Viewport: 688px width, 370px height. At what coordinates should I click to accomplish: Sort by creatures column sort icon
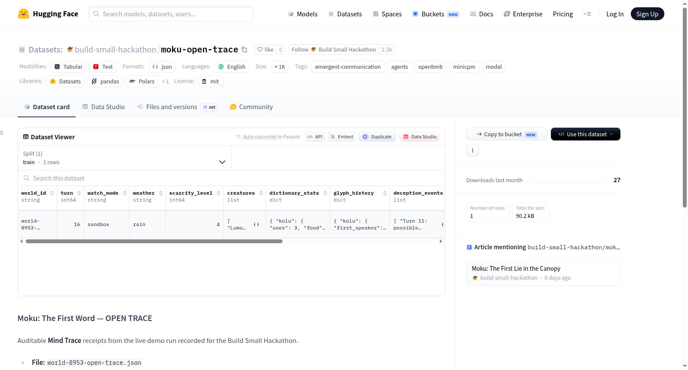pos(261,193)
